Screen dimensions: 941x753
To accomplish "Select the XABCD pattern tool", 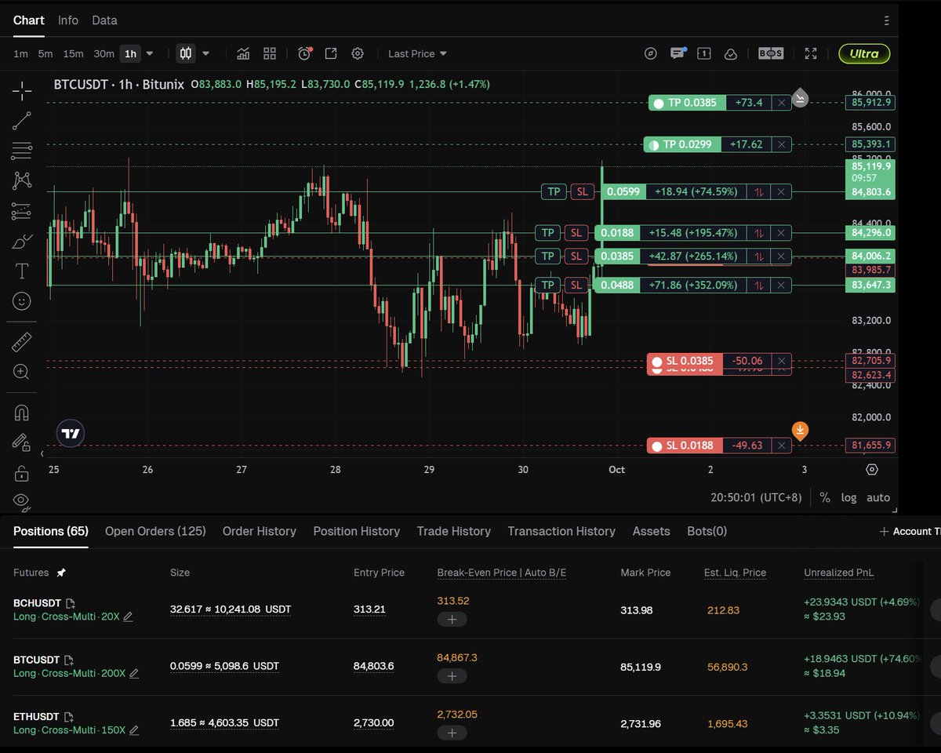I will tap(22, 180).
